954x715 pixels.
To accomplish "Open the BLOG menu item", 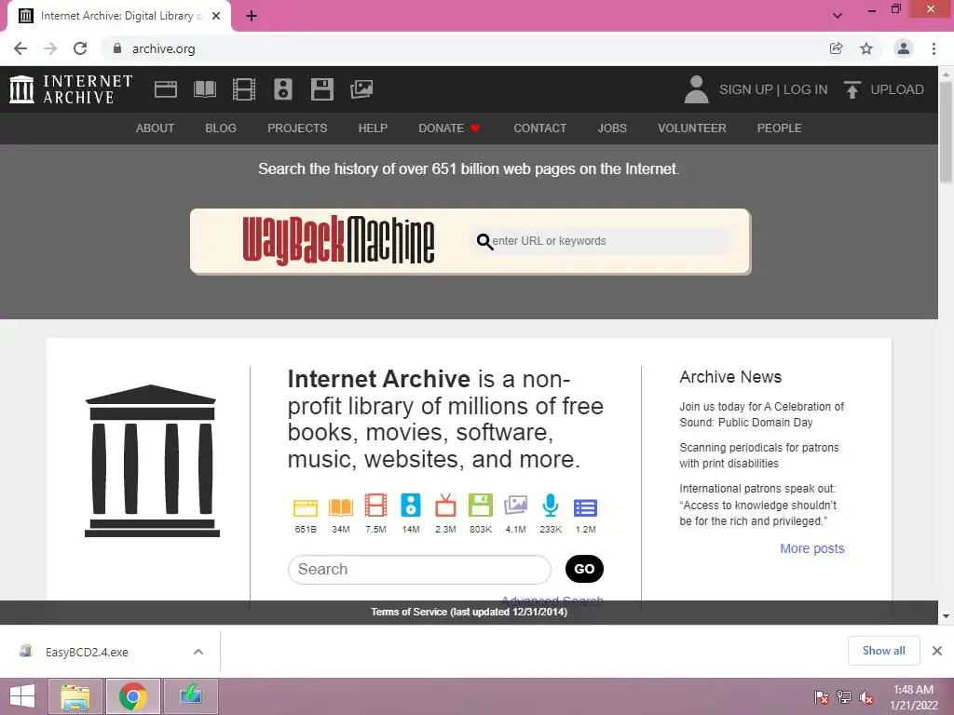I will [x=221, y=128].
